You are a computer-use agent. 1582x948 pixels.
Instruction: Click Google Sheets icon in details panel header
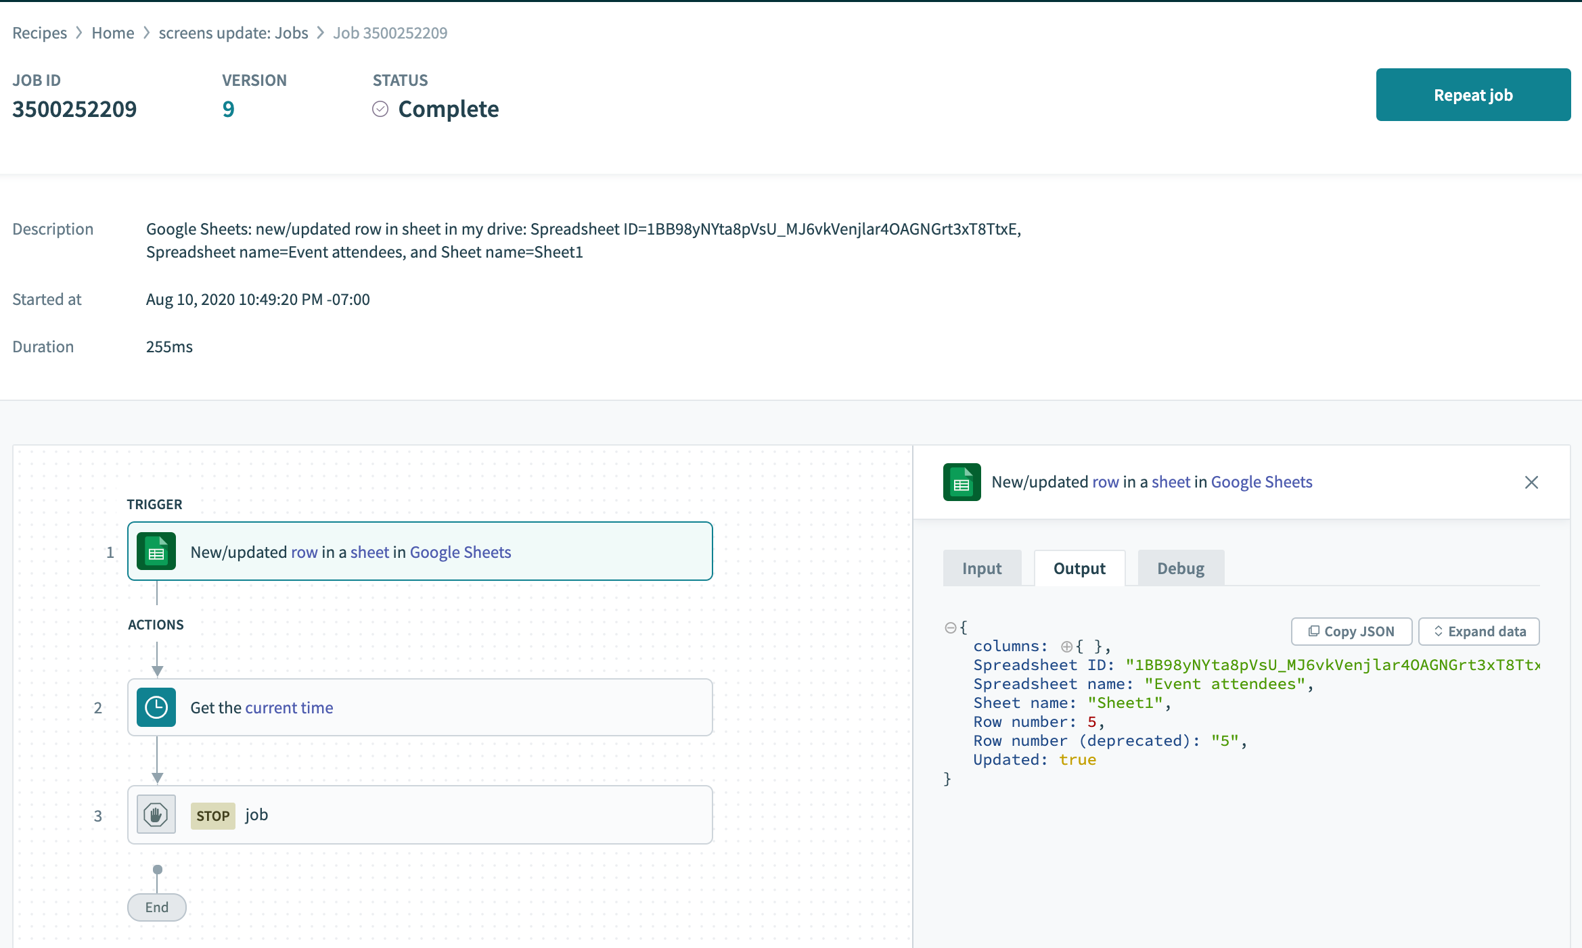click(962, 482)
